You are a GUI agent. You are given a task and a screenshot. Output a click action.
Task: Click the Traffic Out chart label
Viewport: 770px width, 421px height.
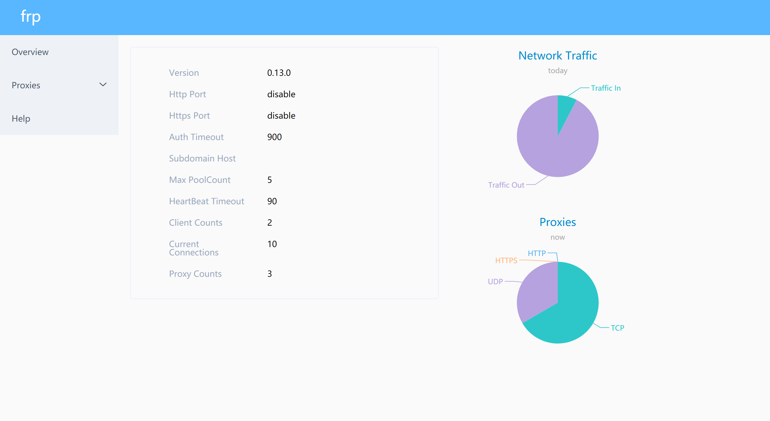pyautogui.click(x=506, y=185)
